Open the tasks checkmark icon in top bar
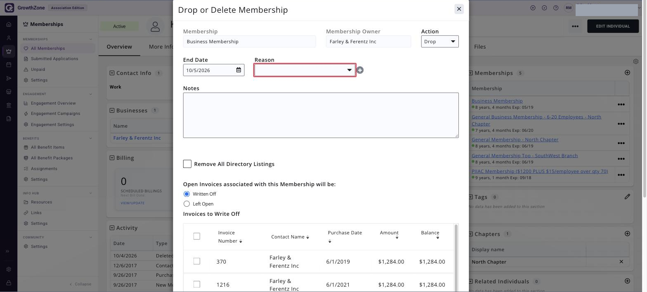The height and width of the screenshot is (292, 647). (x=544, y=8)
